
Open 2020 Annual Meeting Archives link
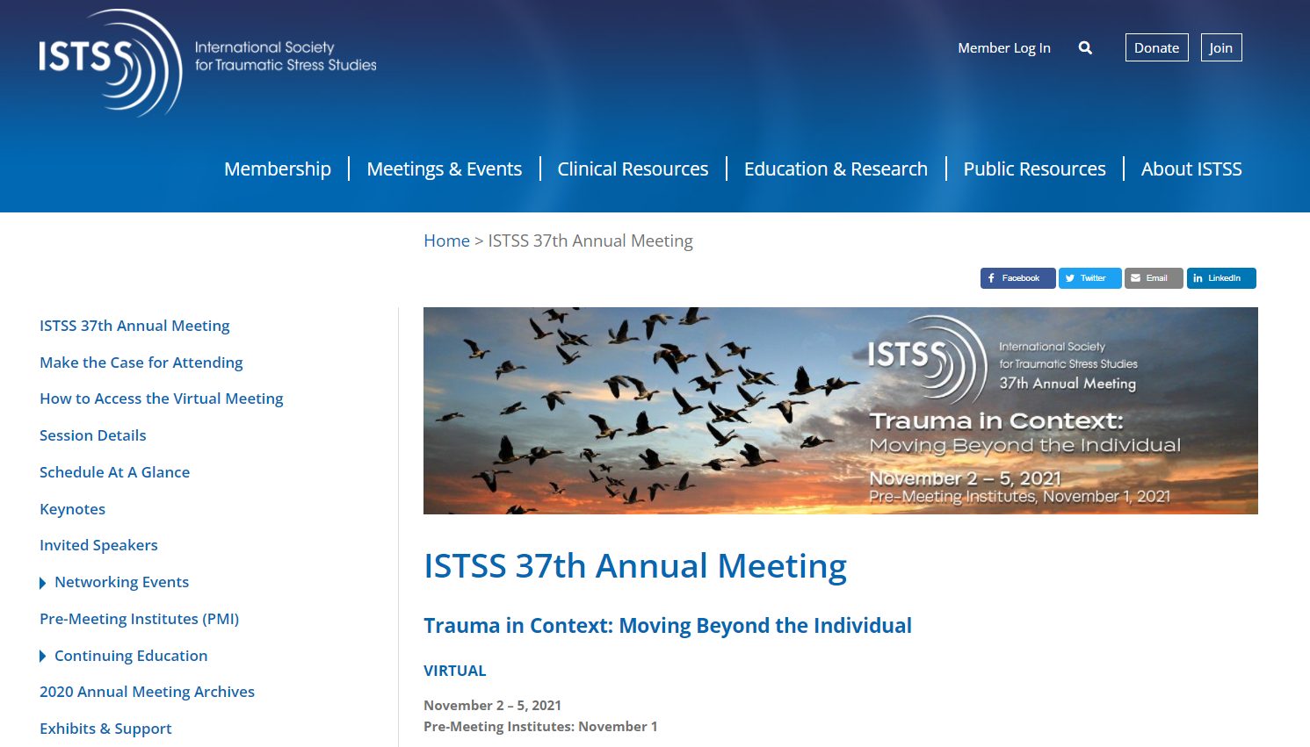coord(147,692)
